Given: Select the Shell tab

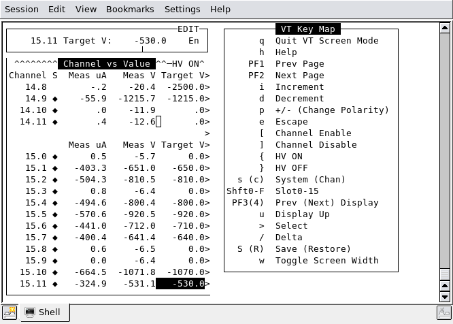Looking at the screenshot, I should [x=44, y=312].
